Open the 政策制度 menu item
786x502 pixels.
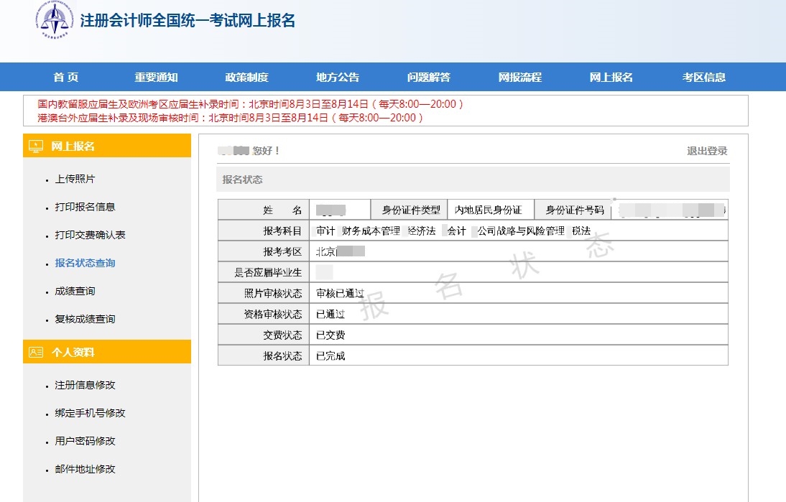248,77
